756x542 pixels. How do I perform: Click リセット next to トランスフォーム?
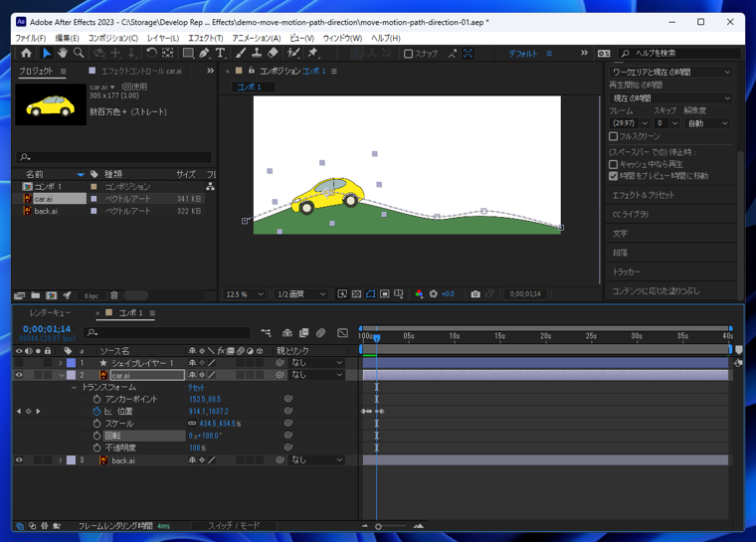pos(196,387)
